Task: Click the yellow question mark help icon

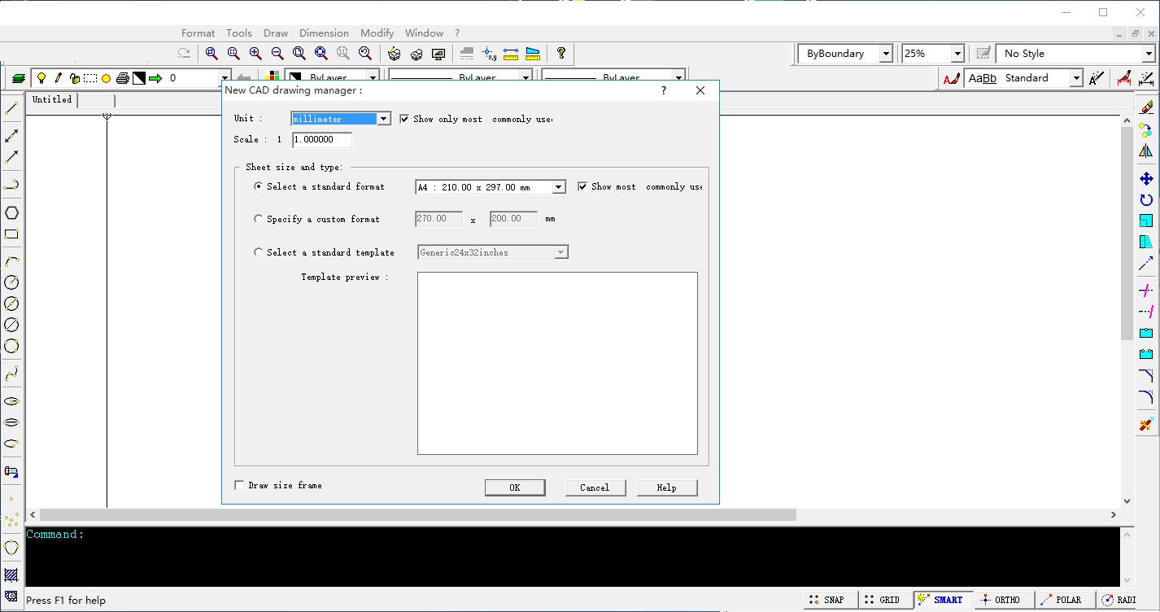Action: pyautogui.click(x=561, y=54)
